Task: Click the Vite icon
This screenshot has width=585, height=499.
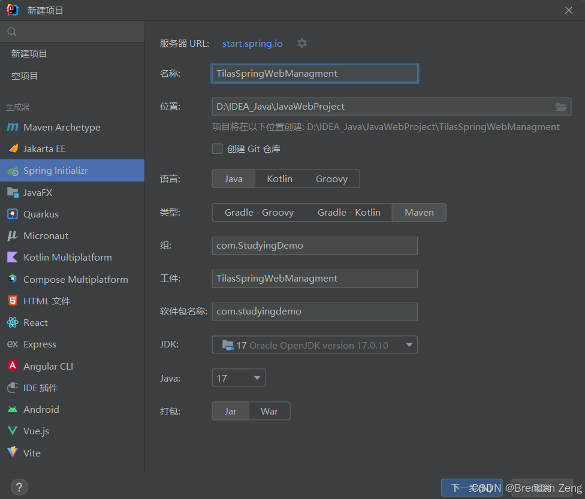Action: pos(13,452)
